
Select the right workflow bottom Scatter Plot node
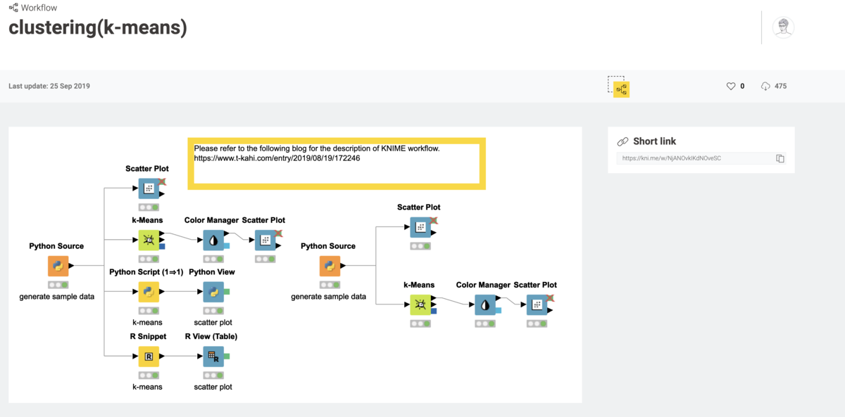tap(537, 304)
